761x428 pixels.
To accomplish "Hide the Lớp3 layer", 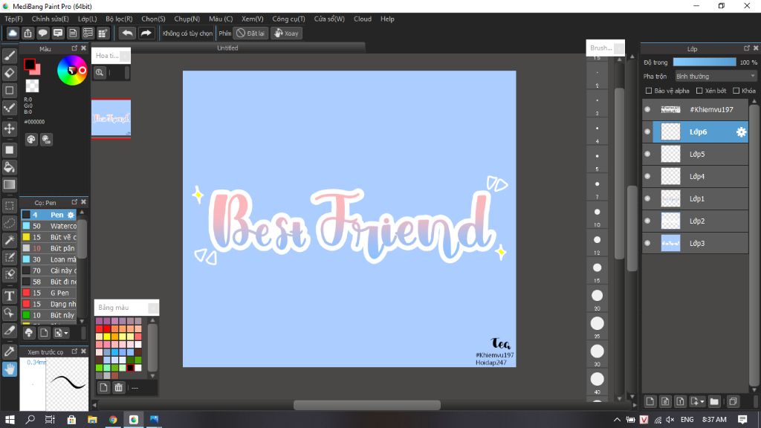I will coord(647,244).
